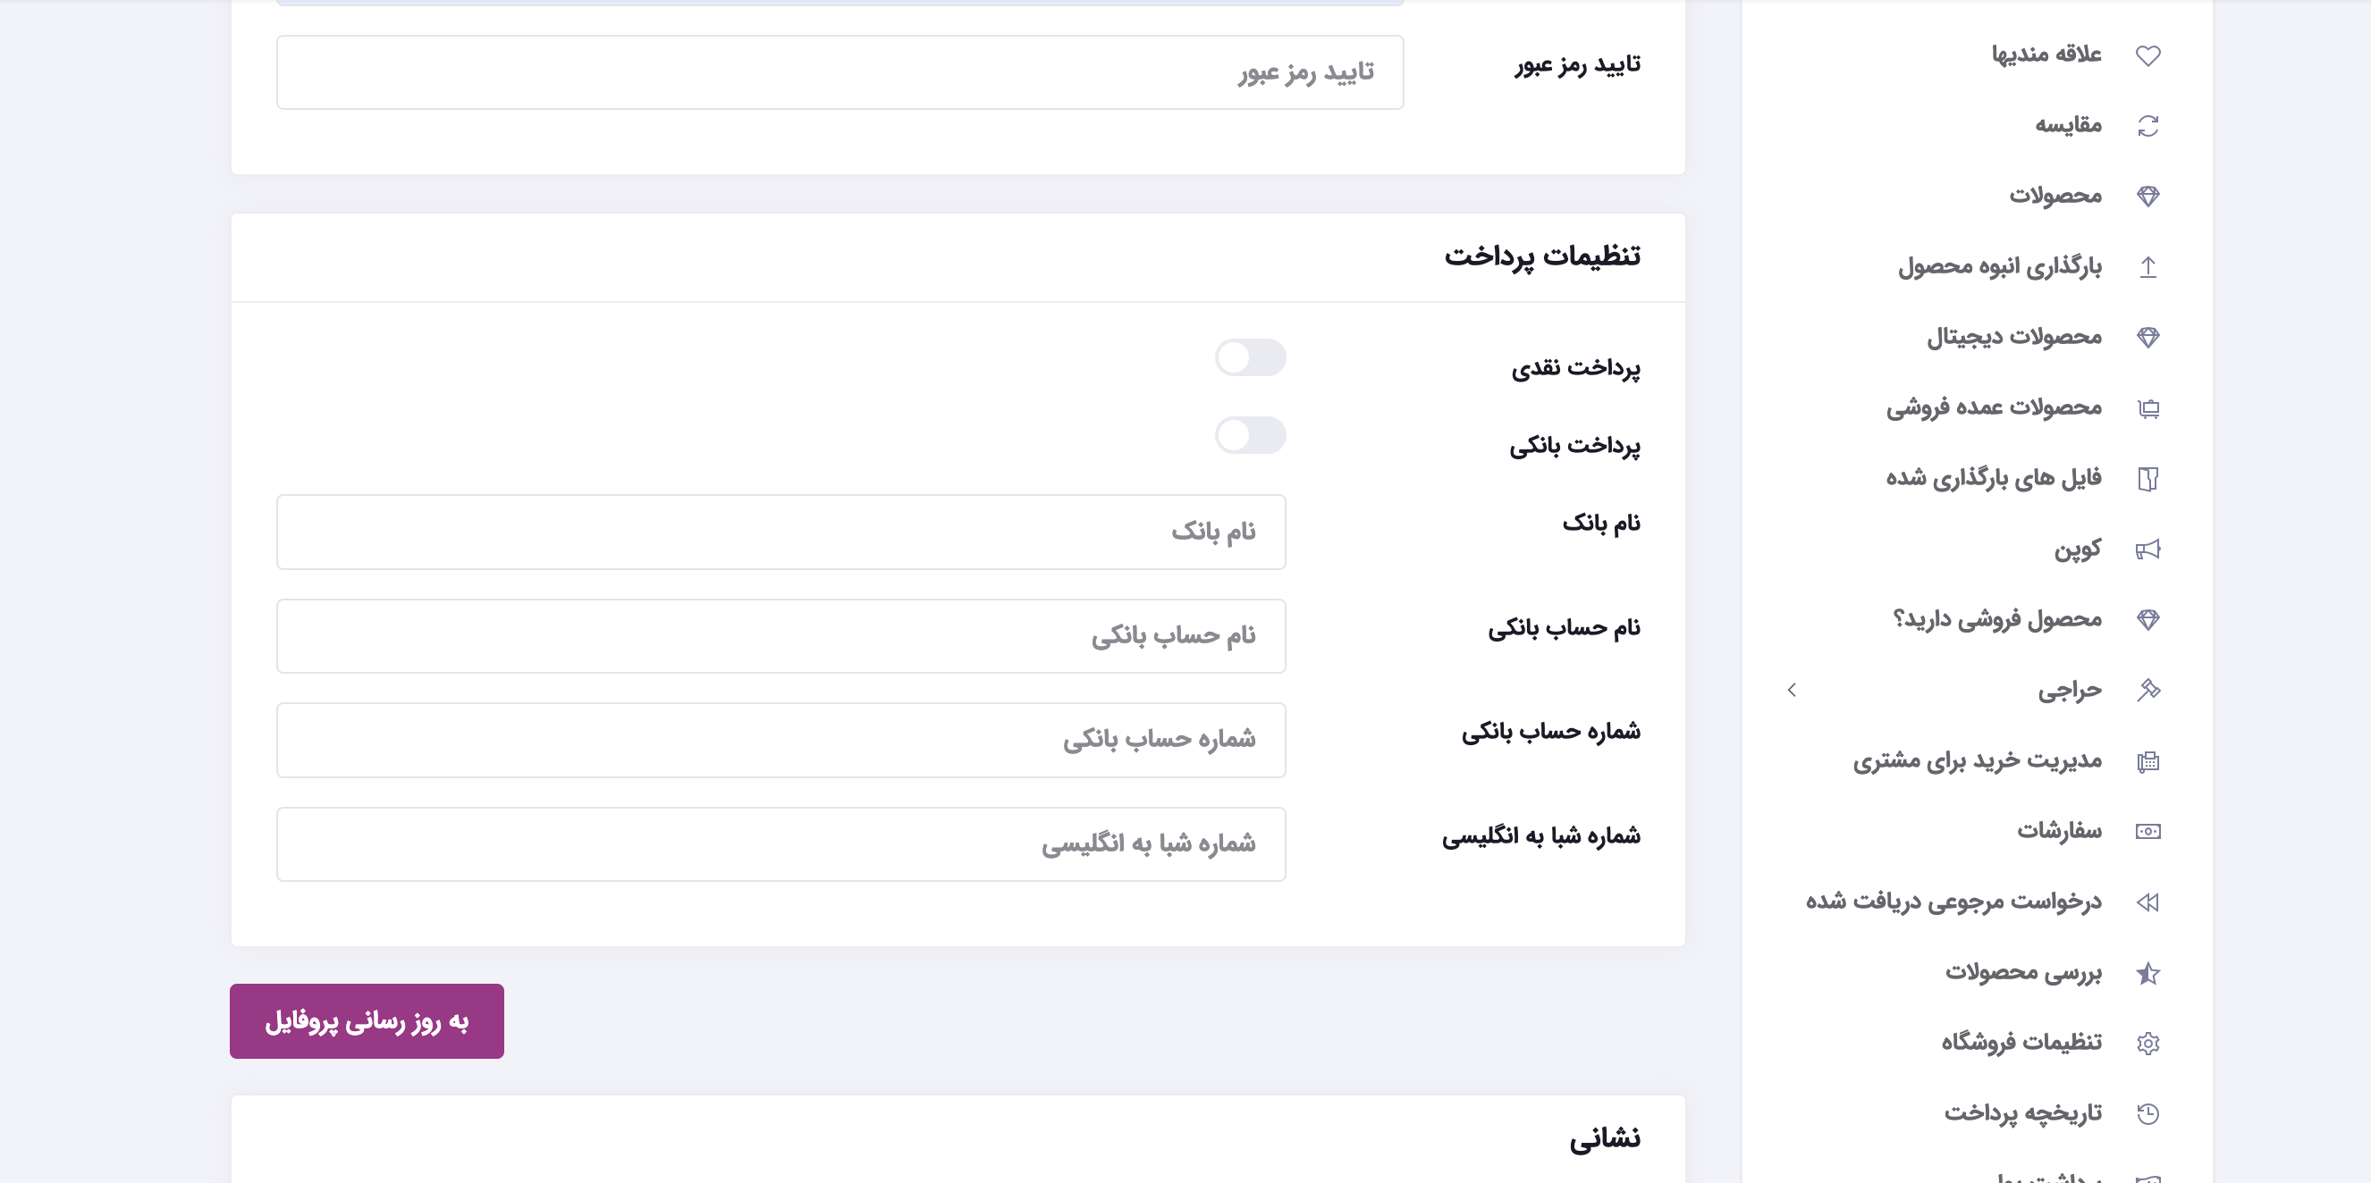Open products via the diamond icon

[x=2150, y=195]
